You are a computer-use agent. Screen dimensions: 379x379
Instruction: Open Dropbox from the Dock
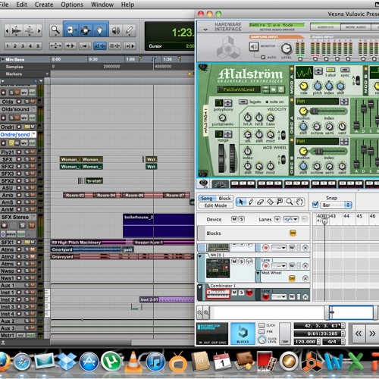click(67, 362)
